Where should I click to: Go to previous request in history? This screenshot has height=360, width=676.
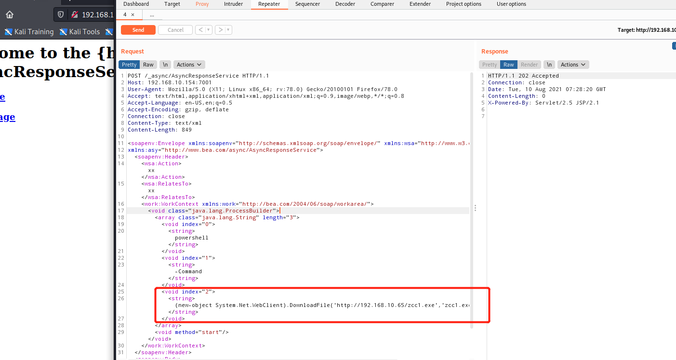[x=200, y=30]
